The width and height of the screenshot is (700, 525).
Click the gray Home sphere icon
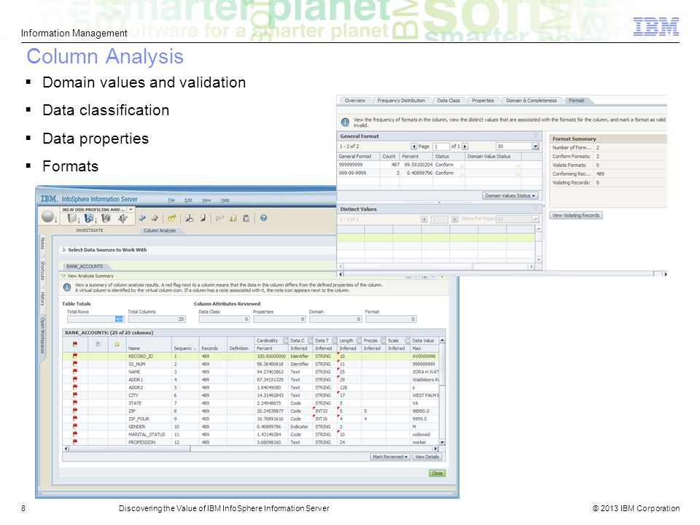pos(47,217)
